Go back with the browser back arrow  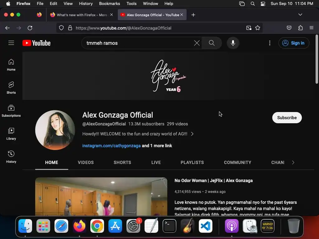[7, 28]
